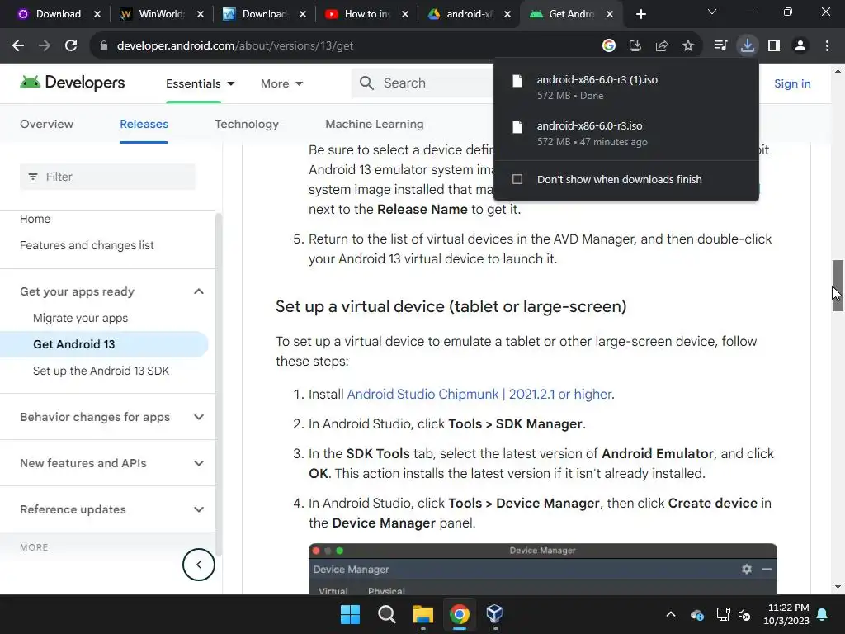Open the taskbar clock and date
The width and height of the screenshot is (845, 634).
786,614
